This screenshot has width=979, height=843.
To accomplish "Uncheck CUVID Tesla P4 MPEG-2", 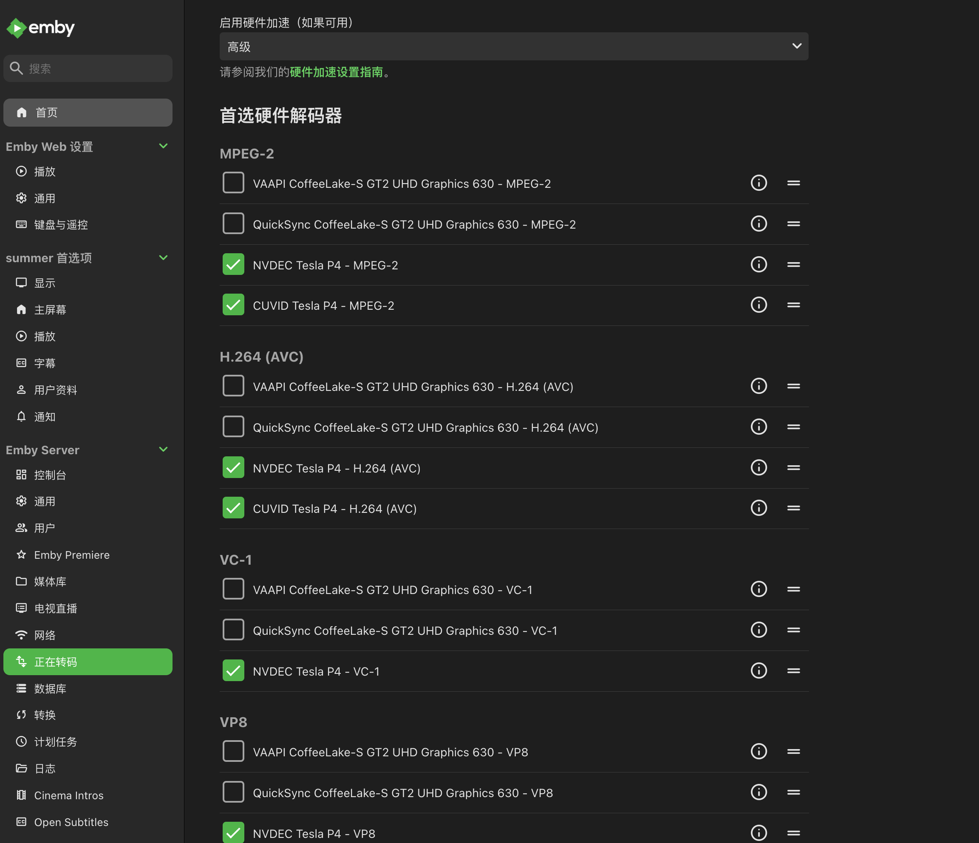I will coord(233,305).
